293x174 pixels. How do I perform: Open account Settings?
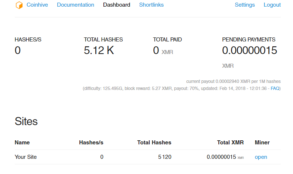[x=245, y=5]
